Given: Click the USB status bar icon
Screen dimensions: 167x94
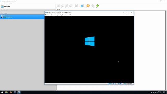Looking at the screenshot, I should tap(115, 84).
